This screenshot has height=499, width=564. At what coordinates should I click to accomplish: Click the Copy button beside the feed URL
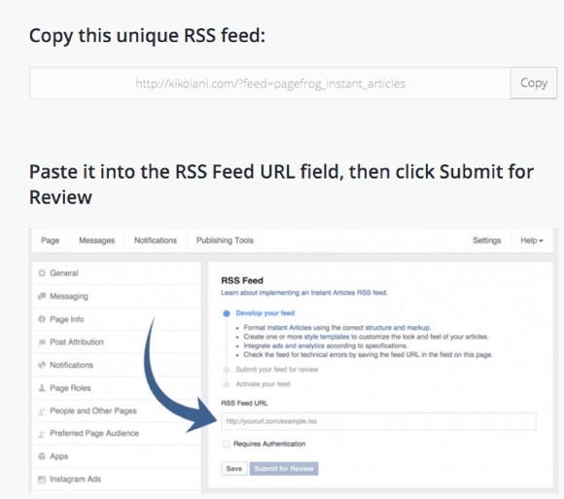pos(534,83)
